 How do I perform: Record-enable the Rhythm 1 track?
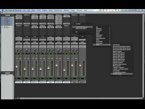pyautogui.click(x=36, y=56)
